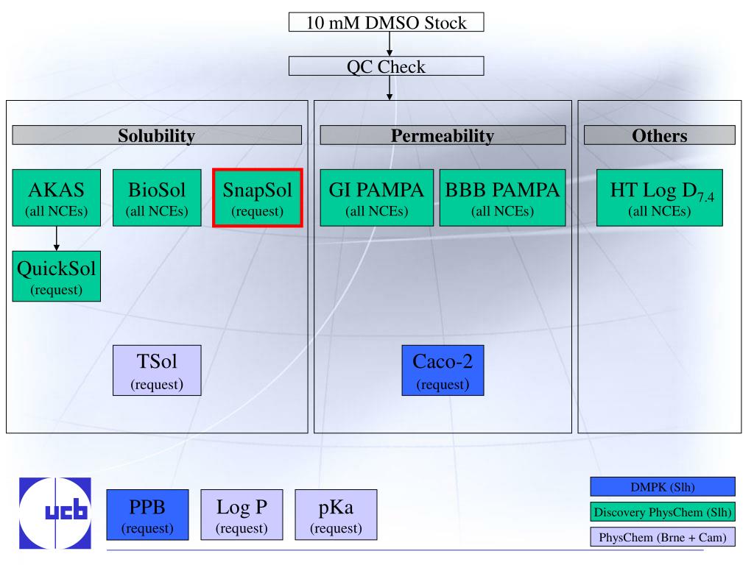Select the Caco-2 (request) box
The height and width of the screenshot is (565, 754).
[x=443, y=371]
